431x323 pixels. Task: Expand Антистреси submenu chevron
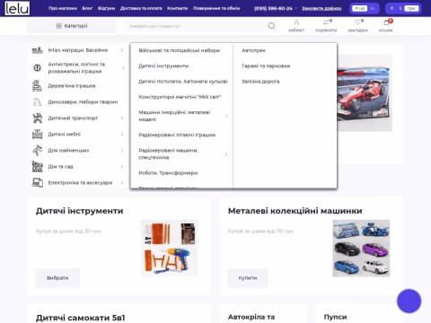(123, 68)
